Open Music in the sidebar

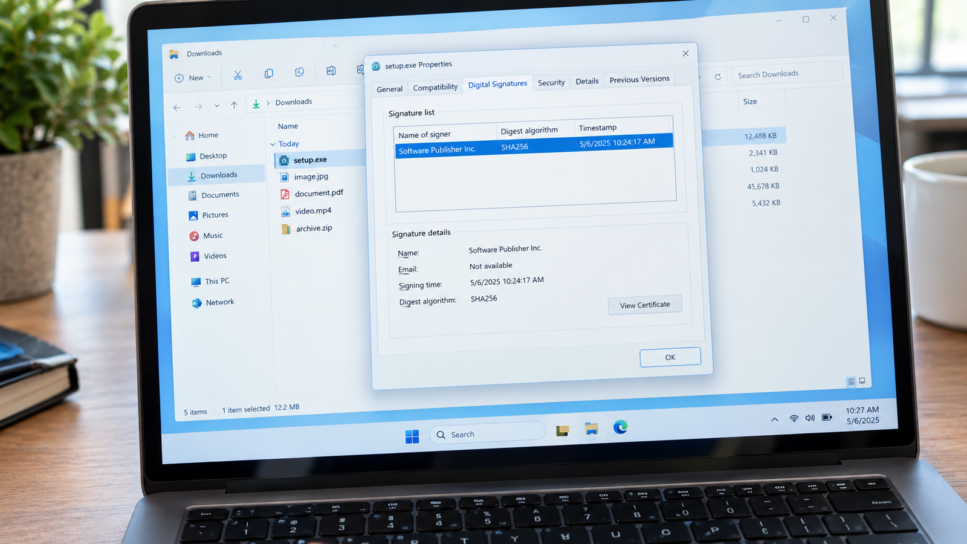tap(206, 236)
